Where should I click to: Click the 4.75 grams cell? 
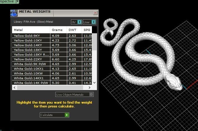pyautogui.click(x=58, y=45)
